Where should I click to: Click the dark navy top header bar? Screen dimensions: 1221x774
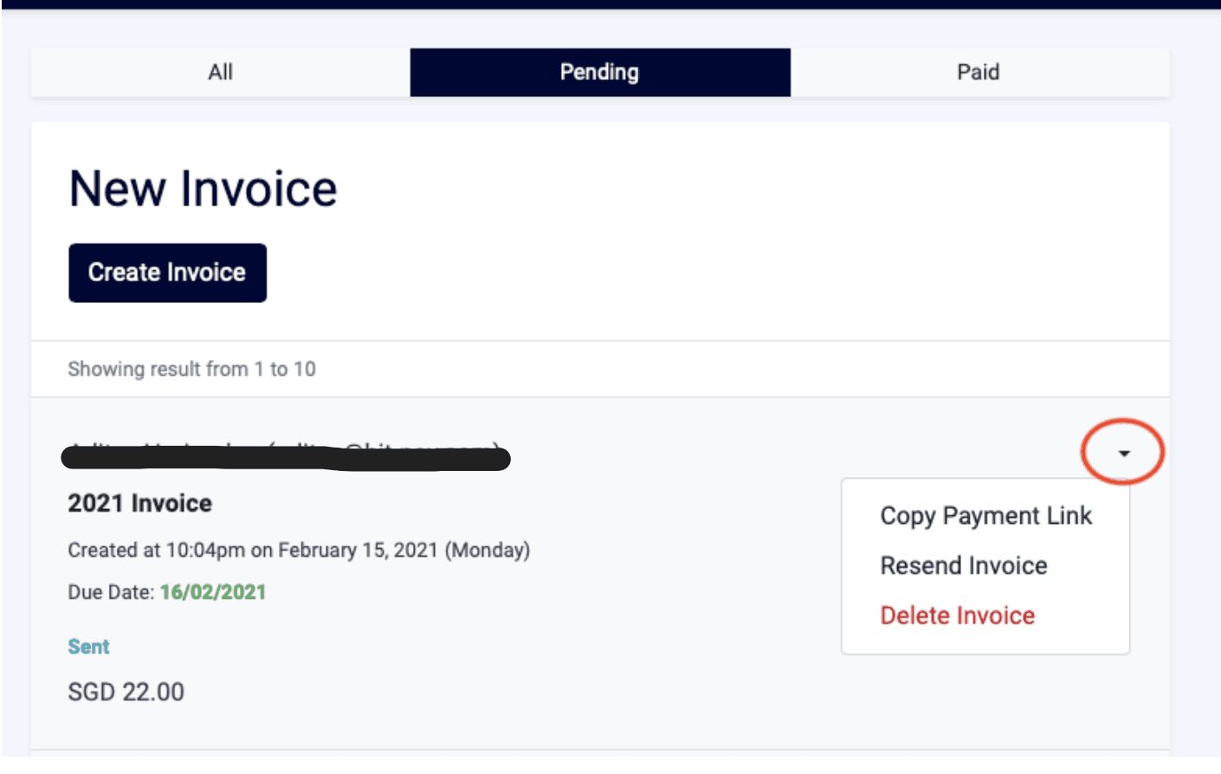pos(610,4)
